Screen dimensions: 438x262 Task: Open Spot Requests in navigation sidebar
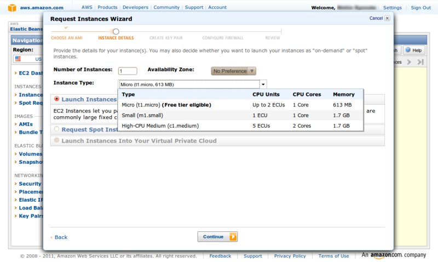pos(31,103)
